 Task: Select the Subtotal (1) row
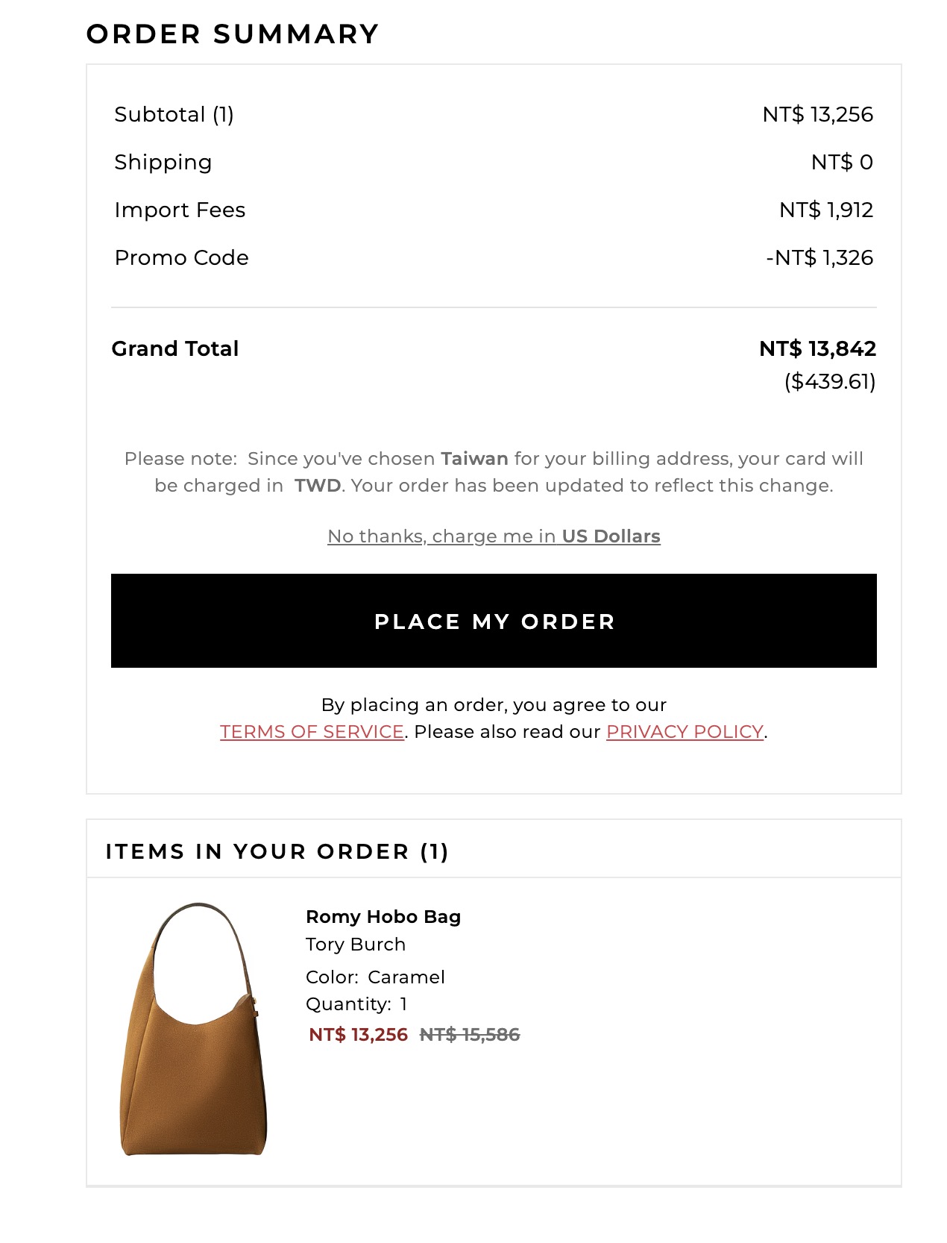click(173, 114)
